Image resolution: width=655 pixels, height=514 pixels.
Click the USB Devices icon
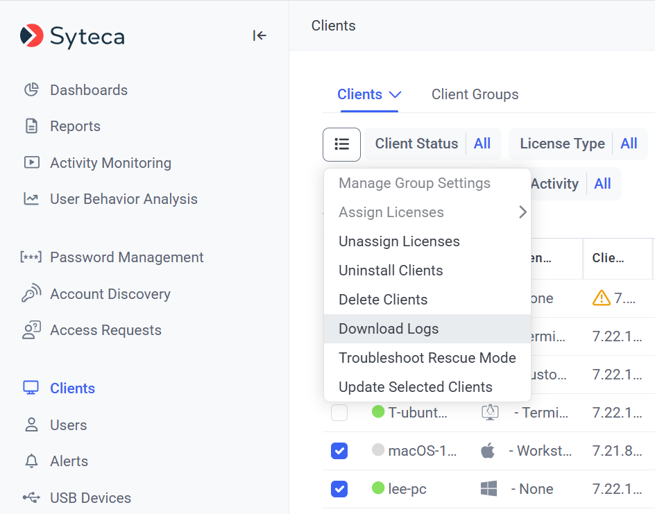pyautogui.click(x=31, y=498)
